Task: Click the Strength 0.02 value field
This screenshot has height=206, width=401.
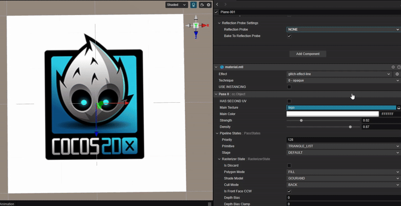Action: [x=381, y=120]
